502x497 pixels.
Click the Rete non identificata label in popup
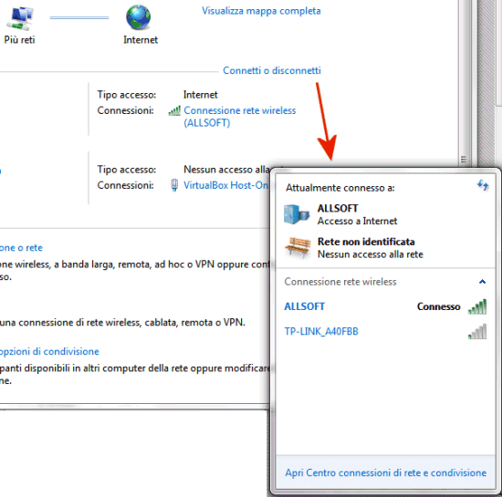[x=366, y=242]
